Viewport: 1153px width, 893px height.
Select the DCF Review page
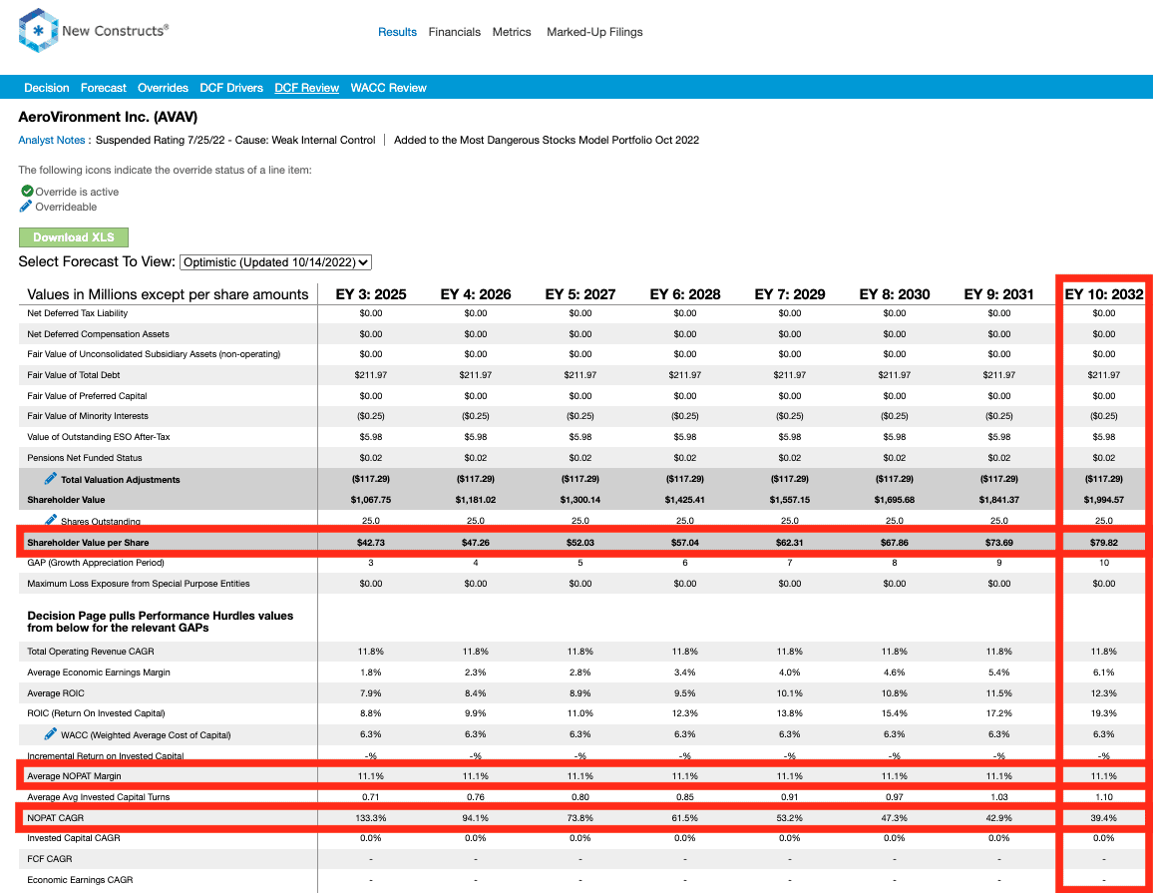[x=306, y=88]
